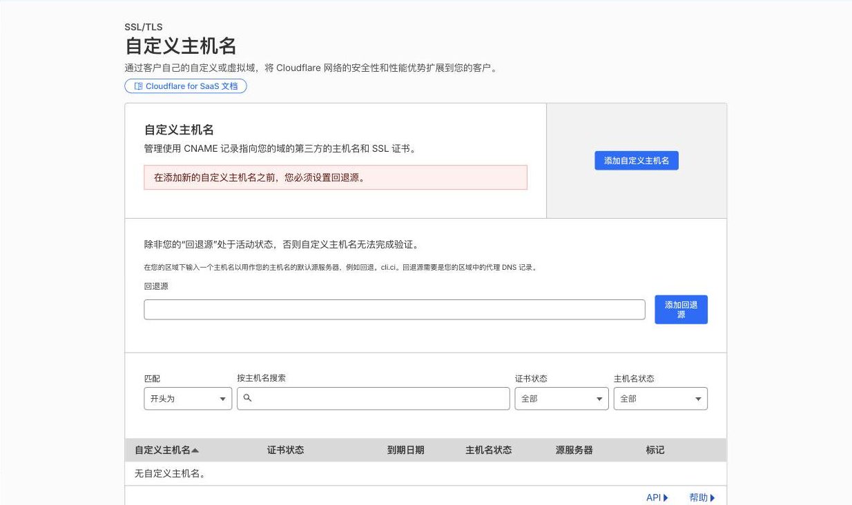This screenshot has height=505, width=852.
Task: Focus the 回退源 input field
Action: pyautogui.click(x=394, y=310)
